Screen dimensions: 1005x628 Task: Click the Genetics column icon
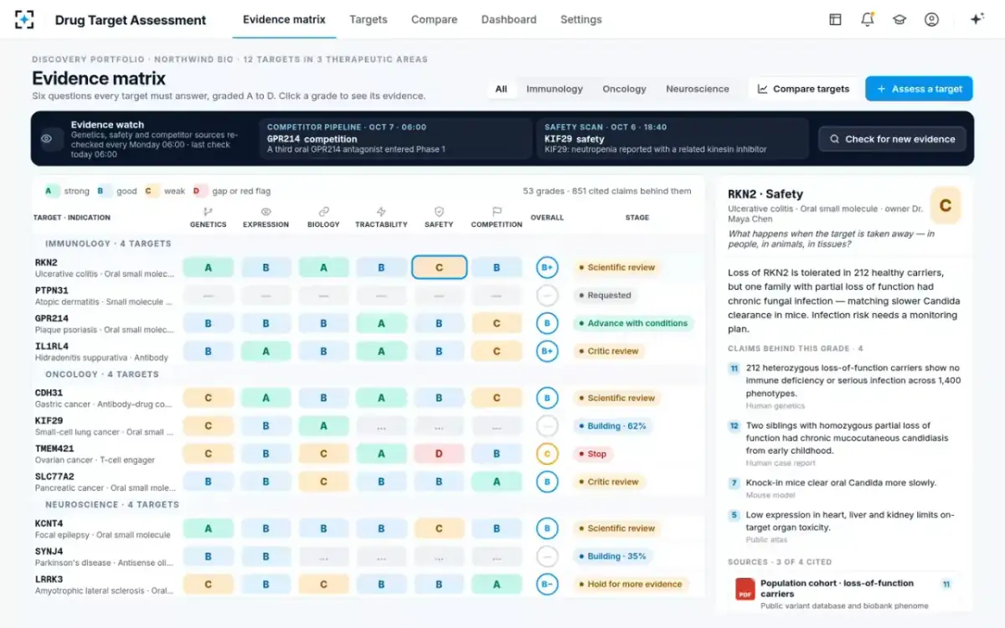(x=208, y=212)
